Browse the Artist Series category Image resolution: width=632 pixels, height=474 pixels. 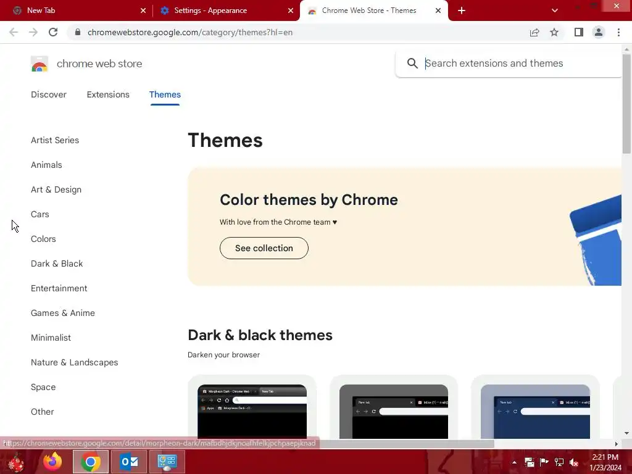55,140
